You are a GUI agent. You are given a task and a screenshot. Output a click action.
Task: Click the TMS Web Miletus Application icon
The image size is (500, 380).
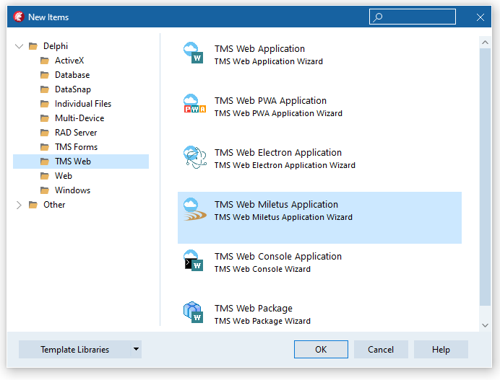click(194, 209)
